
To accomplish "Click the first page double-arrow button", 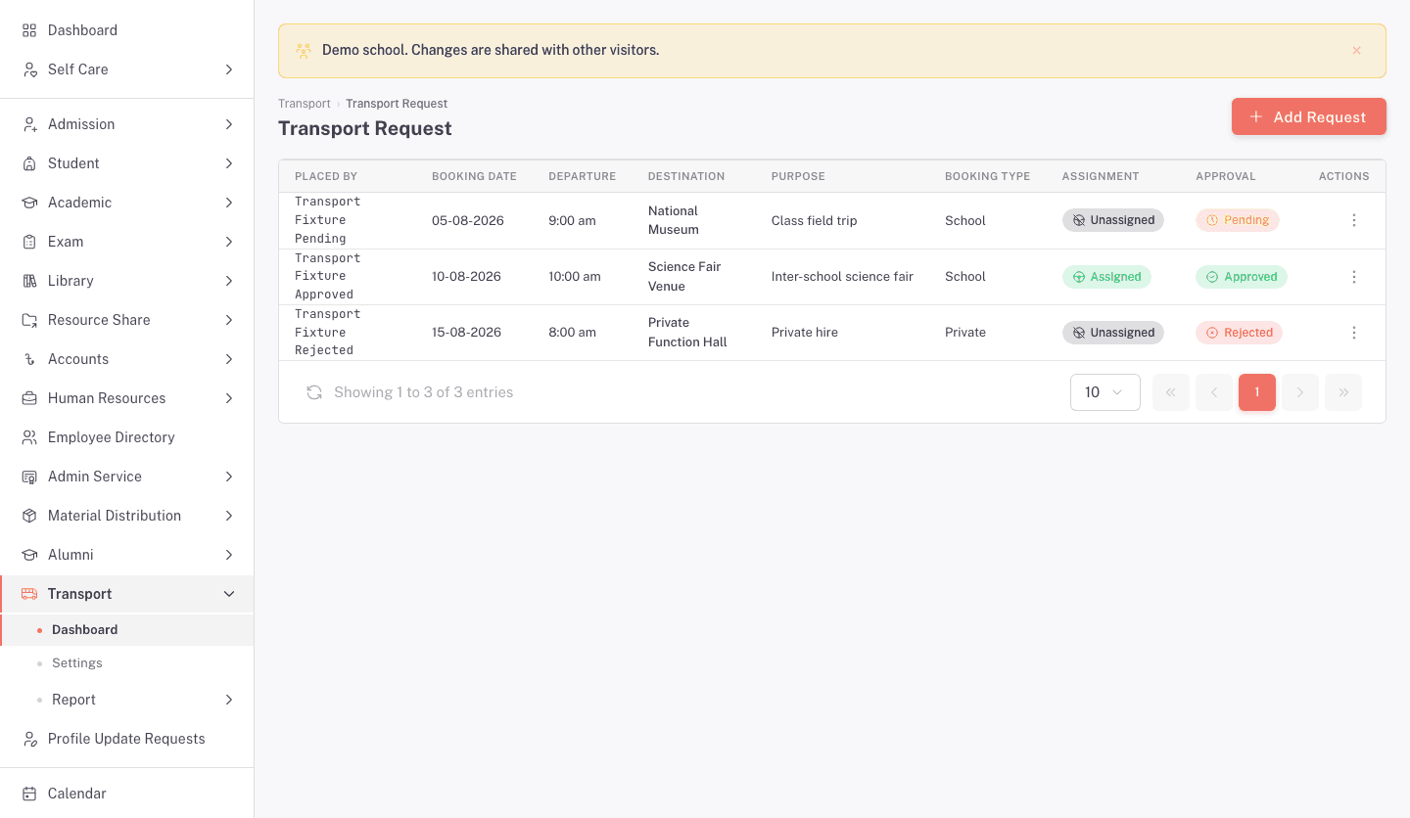I will pyautogui.click(x=1171, y=392).
